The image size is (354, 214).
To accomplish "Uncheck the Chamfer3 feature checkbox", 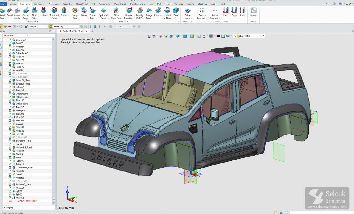I will (x=10, y=40).
